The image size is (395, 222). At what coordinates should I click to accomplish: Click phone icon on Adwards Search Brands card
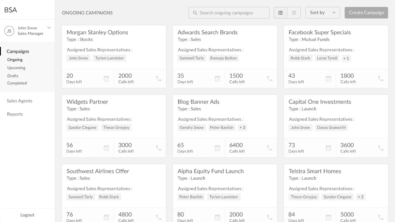tap(270, 79)
